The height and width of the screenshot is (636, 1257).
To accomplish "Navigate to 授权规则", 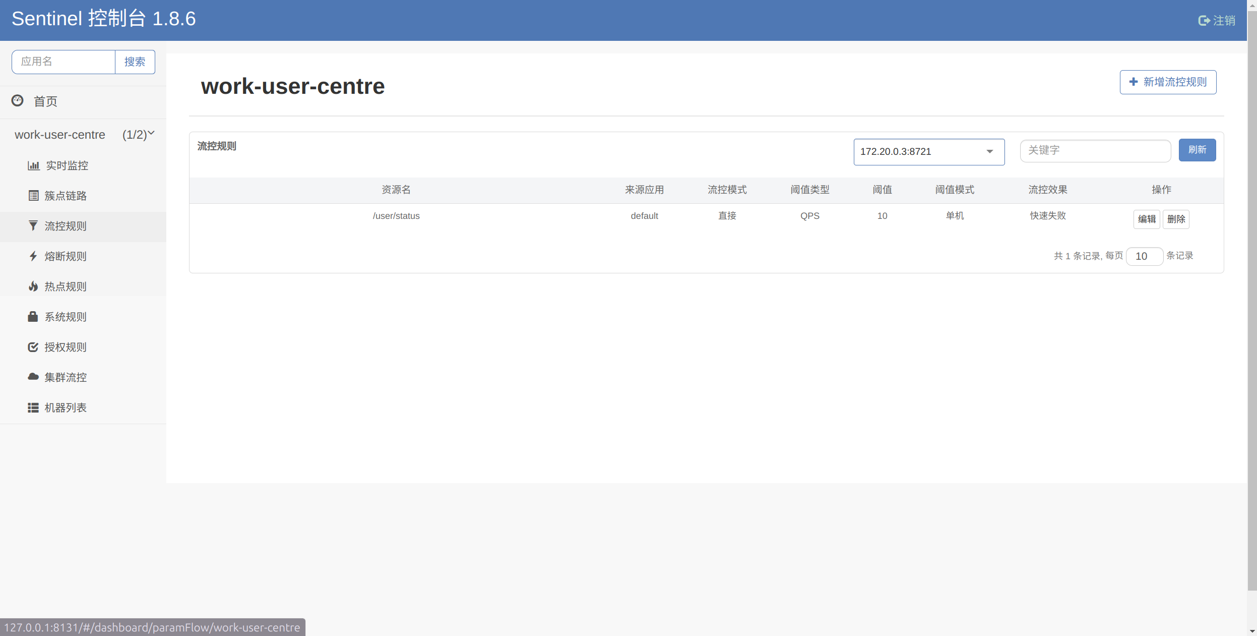I will (66, 347).
